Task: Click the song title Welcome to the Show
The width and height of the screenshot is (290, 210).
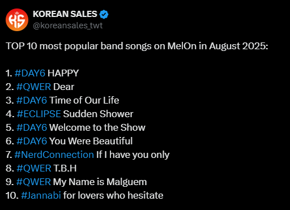Action: [x=97, y=127]
